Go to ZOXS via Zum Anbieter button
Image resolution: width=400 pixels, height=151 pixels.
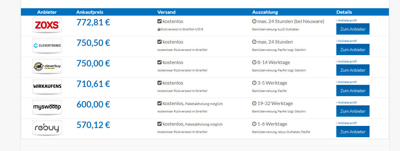click(353, 29)
